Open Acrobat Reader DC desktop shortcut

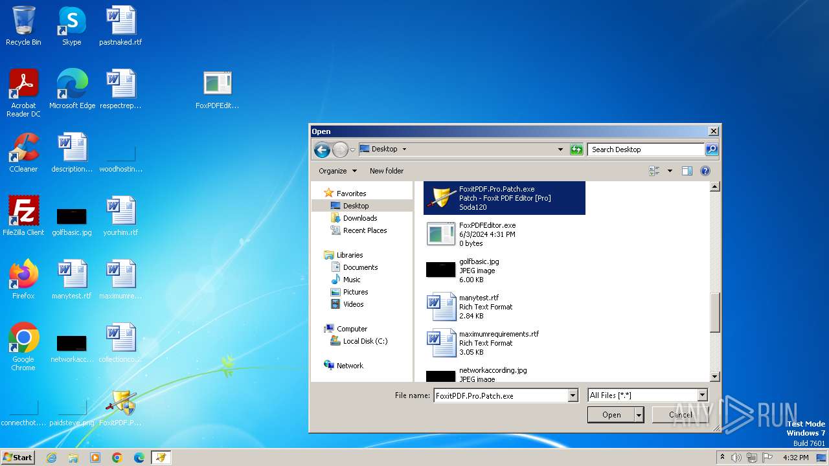23,93
